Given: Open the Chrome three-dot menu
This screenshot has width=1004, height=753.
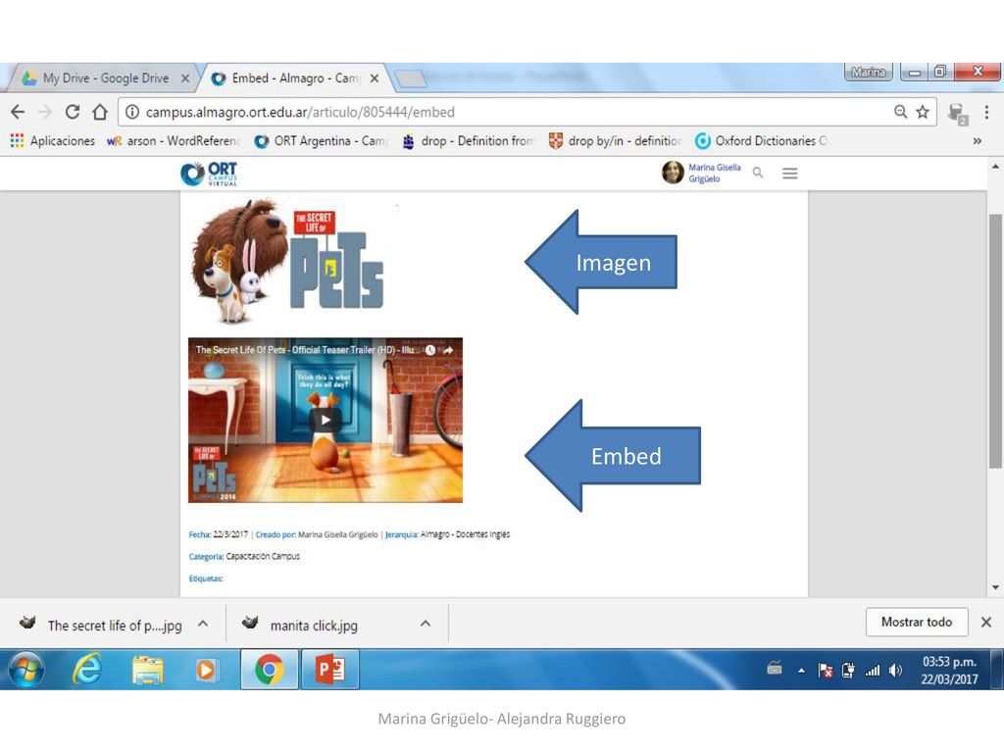Looking at the screenshot, I should 986,112.
